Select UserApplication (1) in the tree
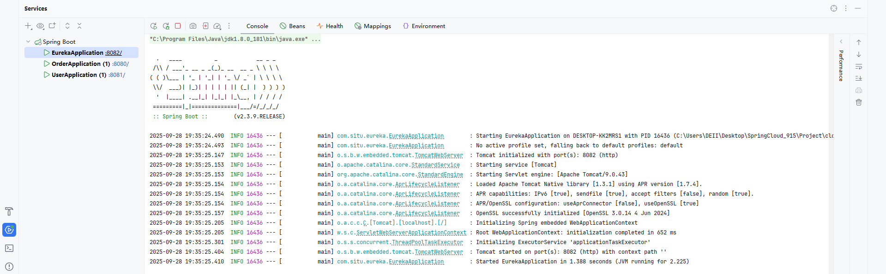Image resolution: width=886 pixels, height=274 pixels. pos(79,75)
